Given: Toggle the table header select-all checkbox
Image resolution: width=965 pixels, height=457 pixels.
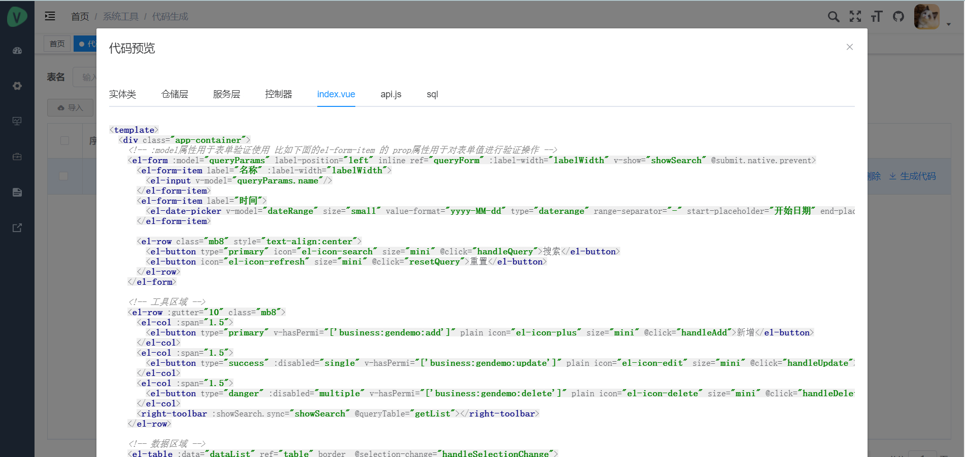Looking at the screenshot, I should coord(64,140).
